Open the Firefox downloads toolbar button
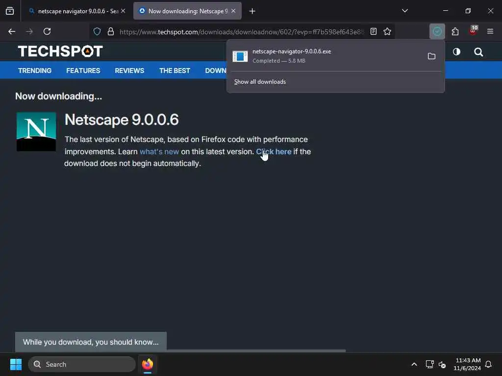This screenshot has height=376, width=502. (437, 31)
